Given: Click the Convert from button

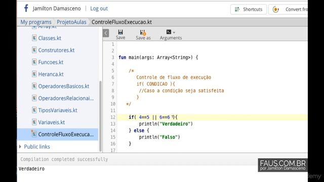Looking at the screenshot, I should tap(288, 9).
